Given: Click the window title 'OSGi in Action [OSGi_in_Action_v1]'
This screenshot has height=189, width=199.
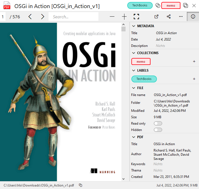Looking at the screenshot, I should coord(57,6).
